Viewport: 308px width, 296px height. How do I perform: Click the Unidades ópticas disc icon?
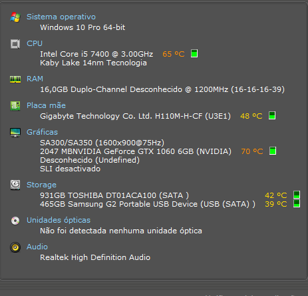tap(15, 221)
